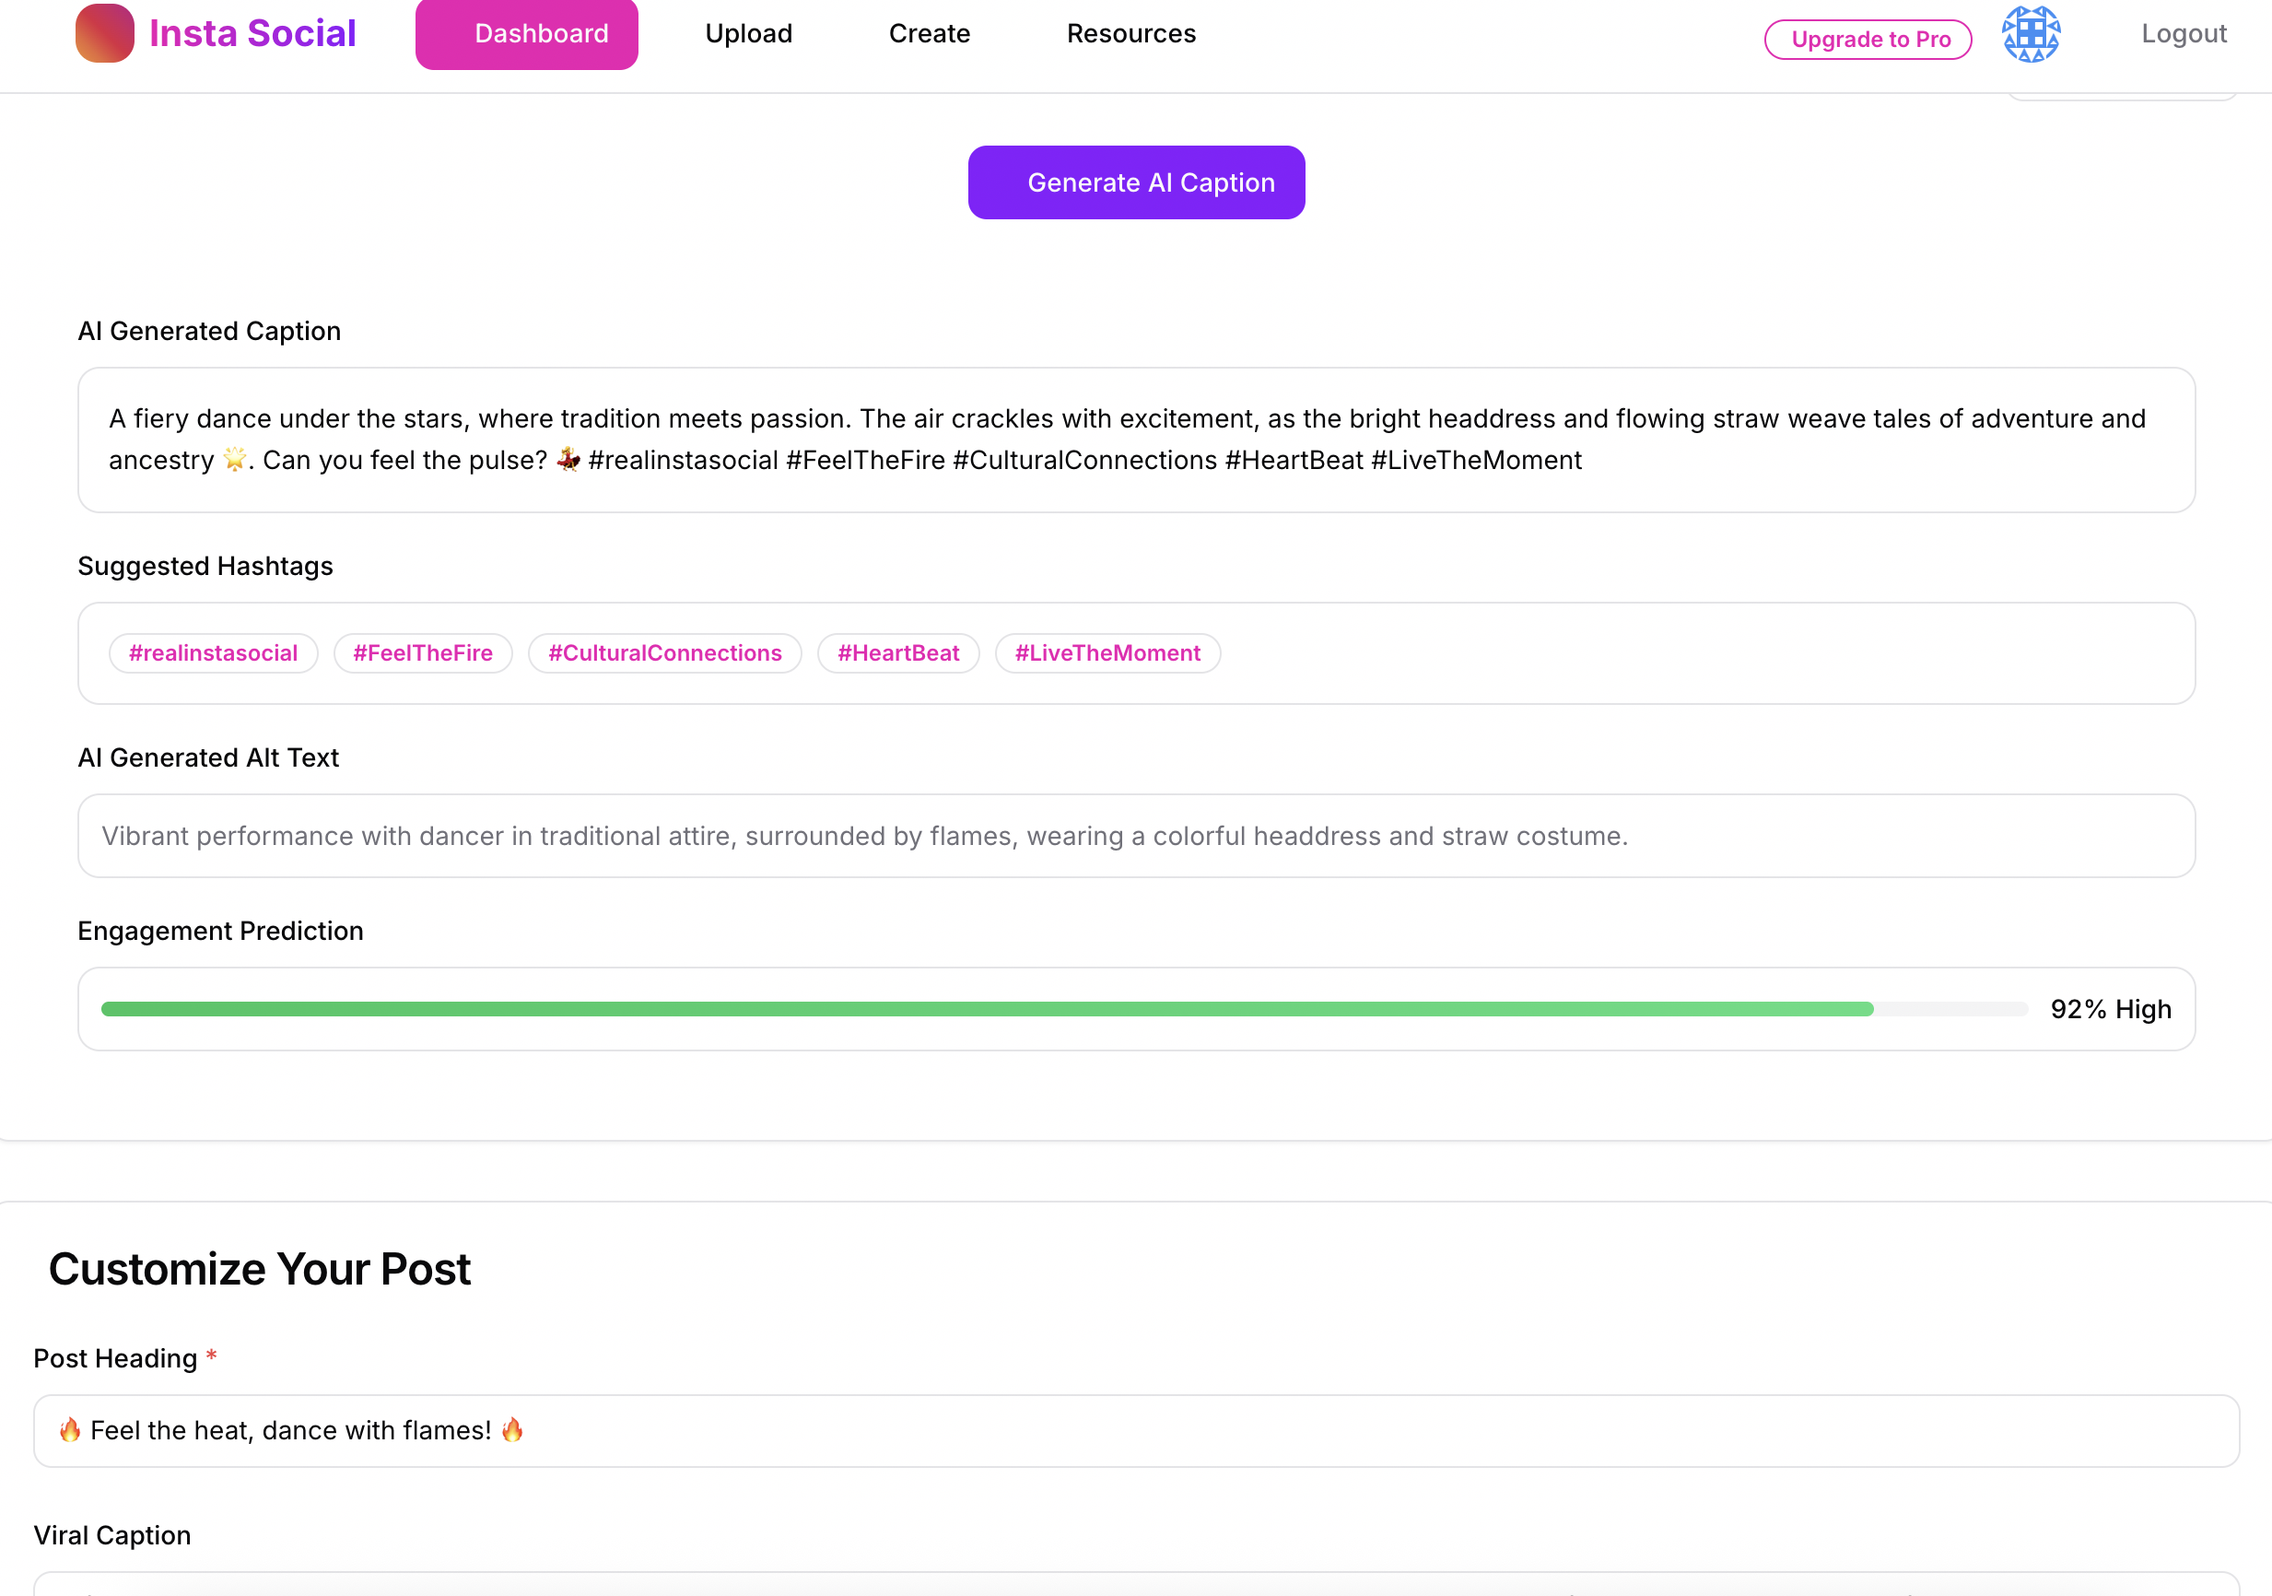Image resolution: width=2272 pixels, height=1596 pixels.
Task: Choose the #HeartBeat hashtag chip
Action: coord(897,653)
